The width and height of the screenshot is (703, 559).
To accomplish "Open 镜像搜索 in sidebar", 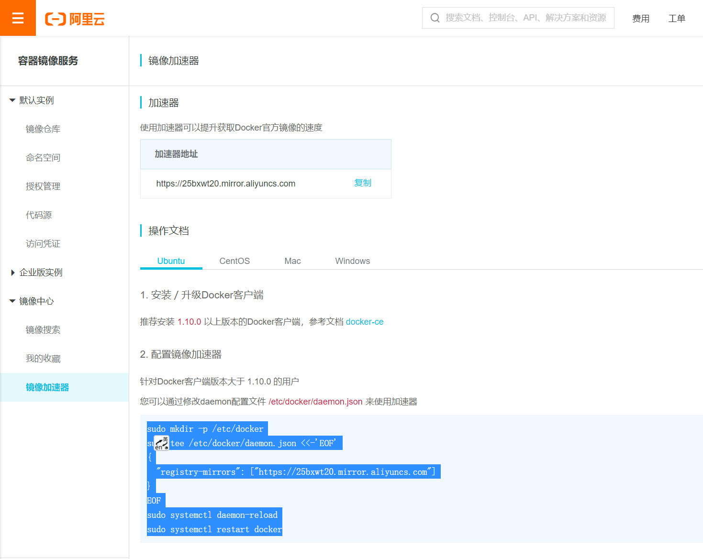I will click(43, 330).
